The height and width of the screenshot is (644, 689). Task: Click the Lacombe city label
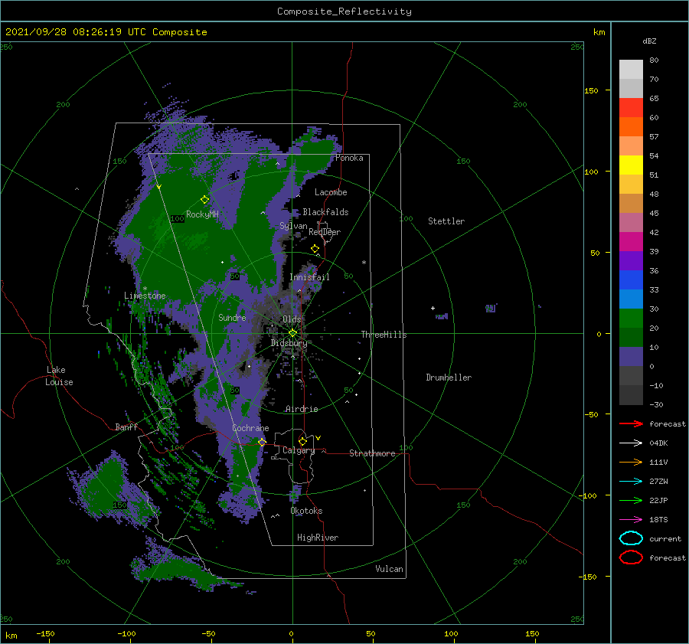pos(331,192)
